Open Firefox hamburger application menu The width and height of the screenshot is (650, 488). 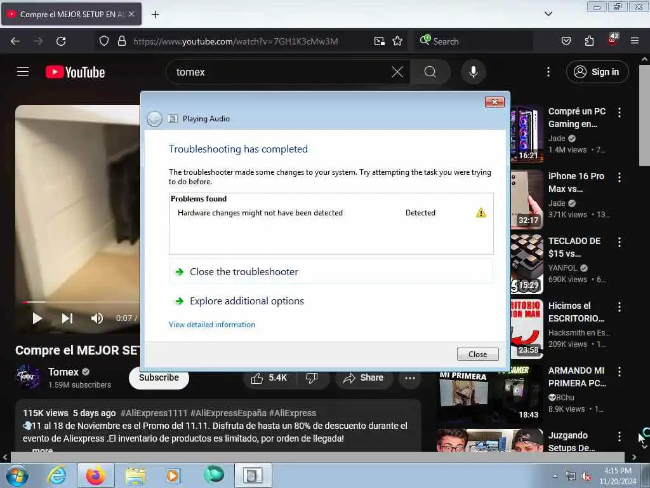click(x=635, y=41)
